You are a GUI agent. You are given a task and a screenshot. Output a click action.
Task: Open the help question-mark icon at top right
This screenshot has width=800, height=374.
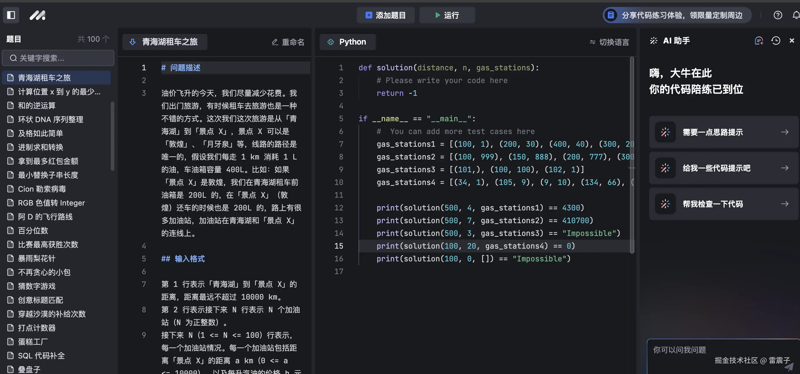[x=778, y=15]
